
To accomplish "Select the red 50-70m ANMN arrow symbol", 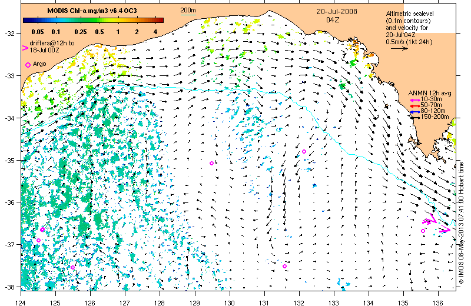I will click(x=416, y=106).
